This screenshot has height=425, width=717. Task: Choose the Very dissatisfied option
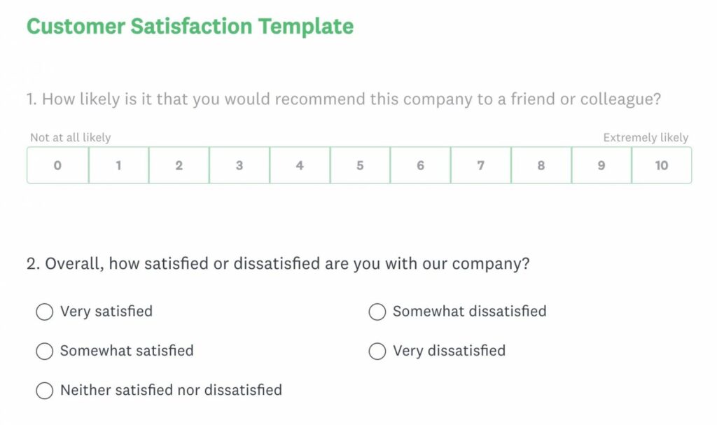pyautogui.click(x=377, y=351)
